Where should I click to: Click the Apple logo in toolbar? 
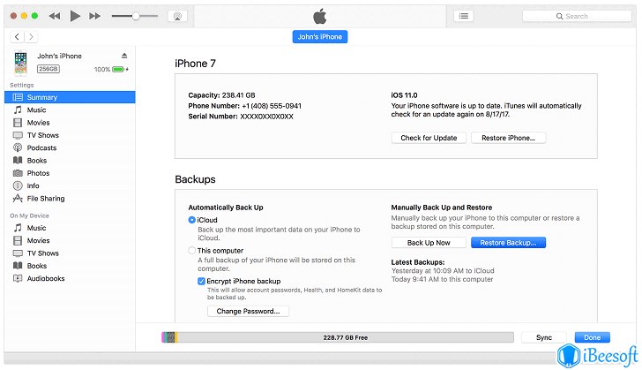coord(320,16)
